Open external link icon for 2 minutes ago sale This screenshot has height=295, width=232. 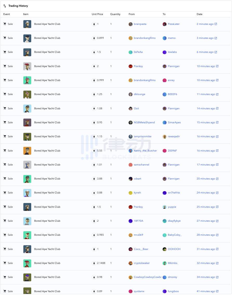tap(216, 24)
